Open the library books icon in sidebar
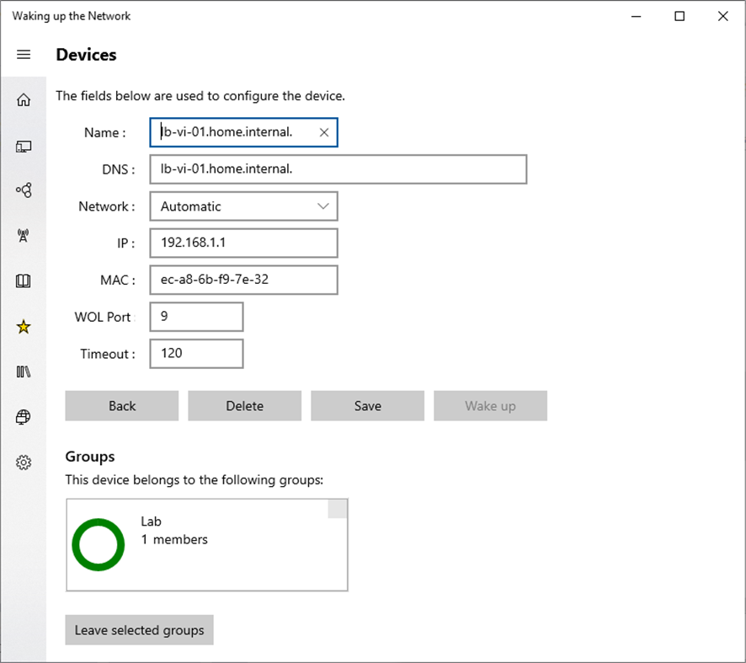746x663 pixels. [24, 372]
